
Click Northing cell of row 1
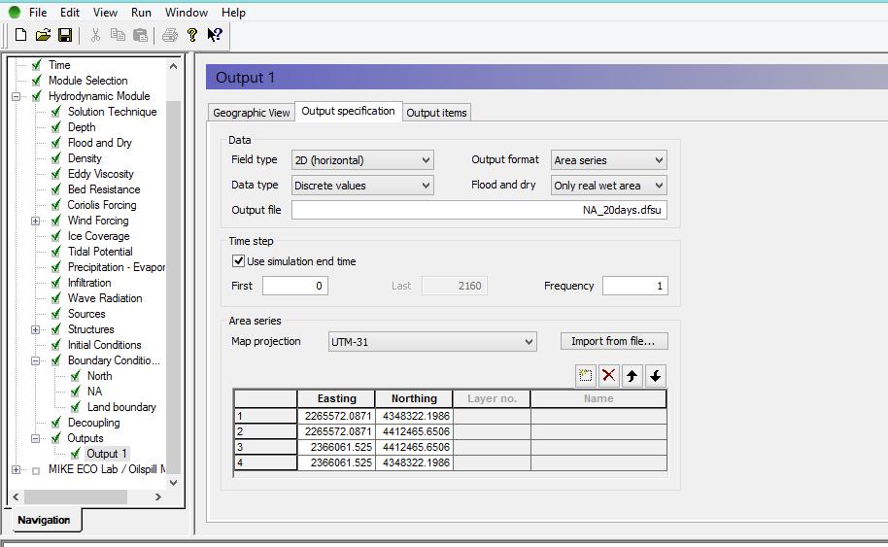coord(414,416)
